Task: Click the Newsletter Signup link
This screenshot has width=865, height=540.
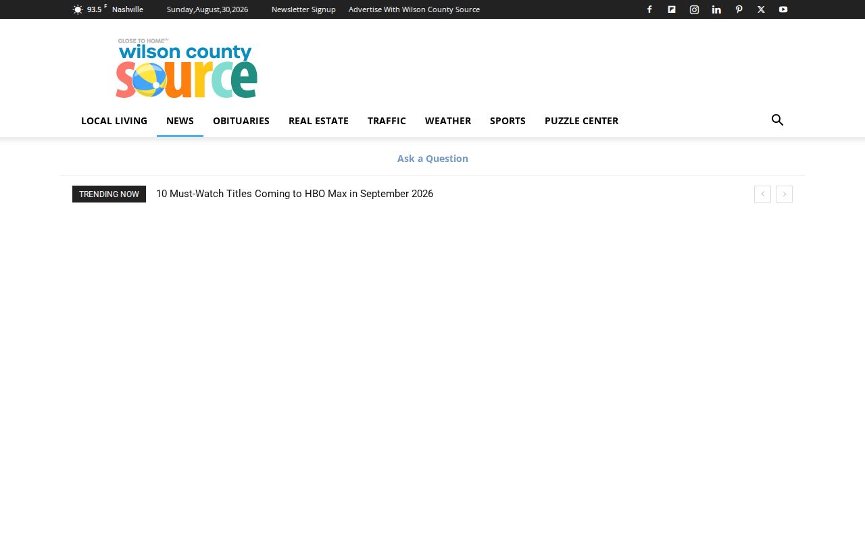Action: click(x=303, y=9)
